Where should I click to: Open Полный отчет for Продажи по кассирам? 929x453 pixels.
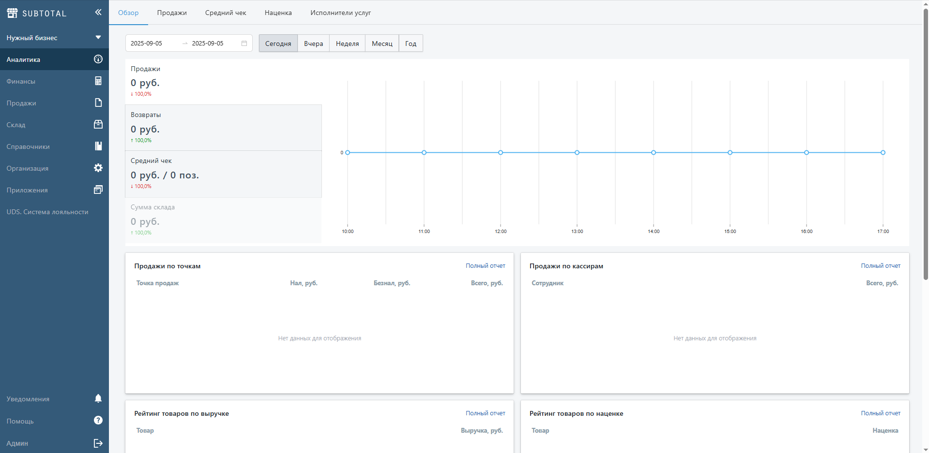(880, 266)
